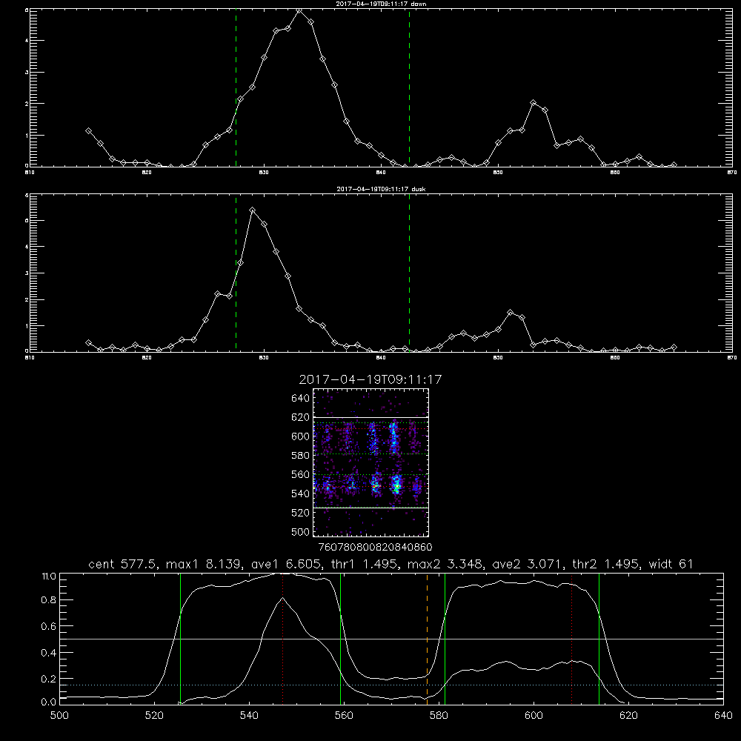
Task: Click the bottom plot's x-axis label 620
Action: 628,715
